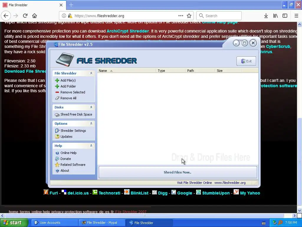The width and height of the screenshot is (302, 227).
Task: Click the Add File(s) plus icon
Action: click(57, 80)
